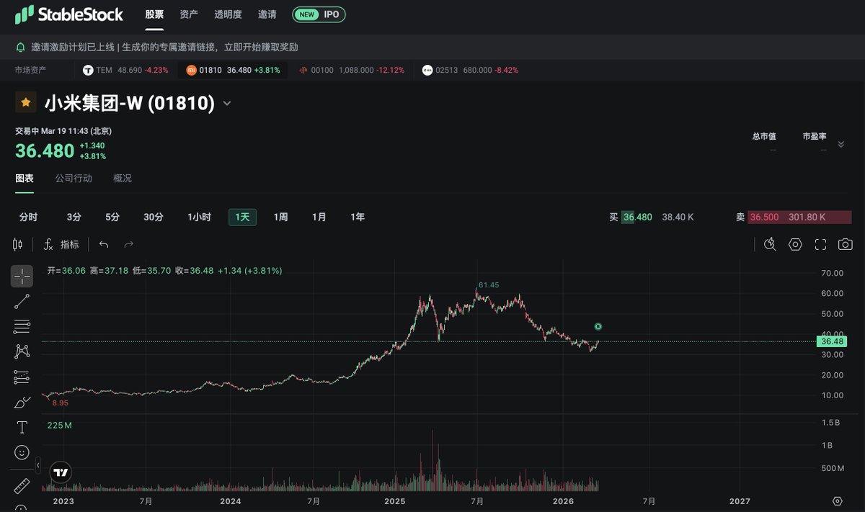Select 分时 timeframe
This screenshot has width=865, height=512.
click(29, 217)
